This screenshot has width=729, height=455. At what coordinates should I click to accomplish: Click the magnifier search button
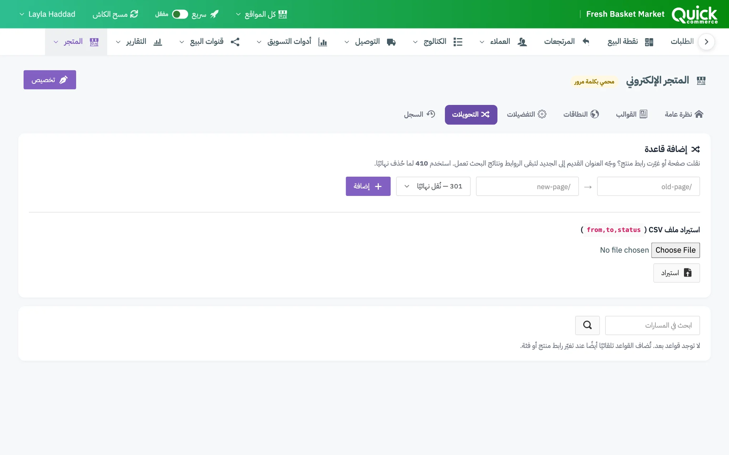pyautogui.click(x=587, y=325)
